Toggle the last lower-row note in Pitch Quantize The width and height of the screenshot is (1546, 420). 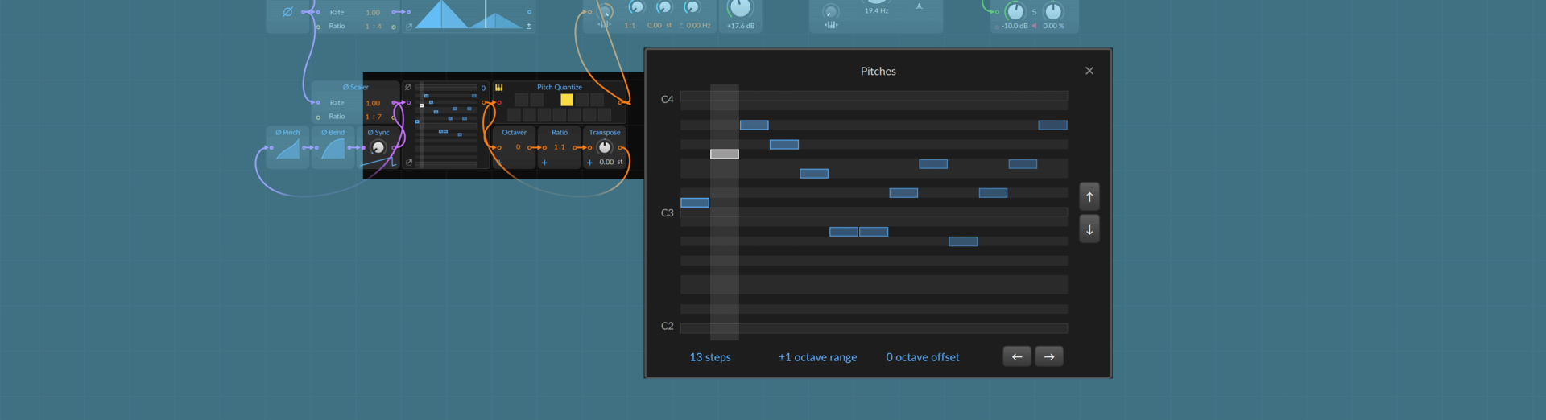605,115
